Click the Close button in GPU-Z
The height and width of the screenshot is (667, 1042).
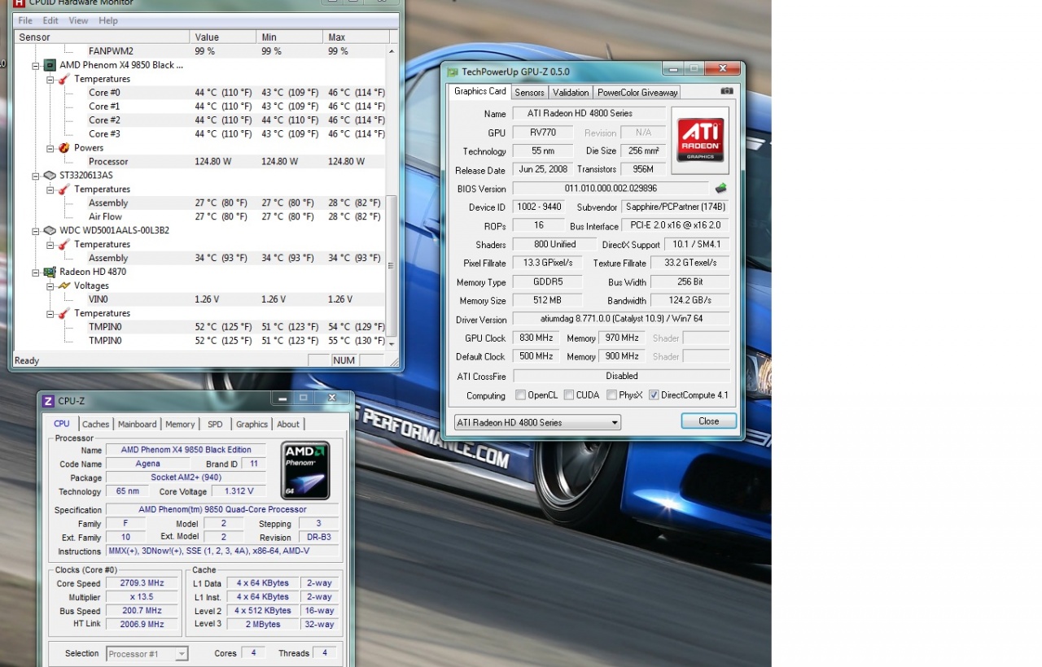(x=708, y=421)
